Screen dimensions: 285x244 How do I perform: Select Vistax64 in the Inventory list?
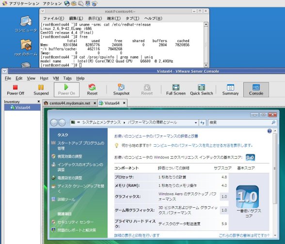click(x=22, y=107)
